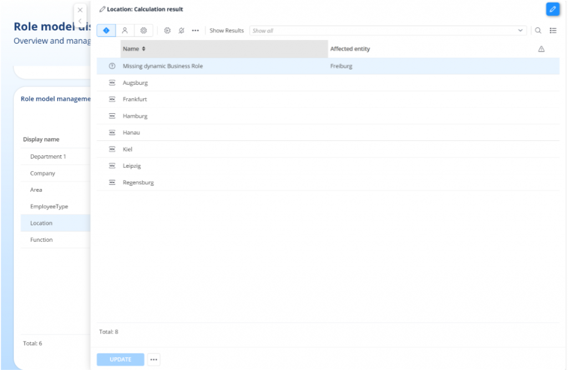568x370 pixels.
Task: Click the question mark icon on first row
Action: [x=112, y=66]
